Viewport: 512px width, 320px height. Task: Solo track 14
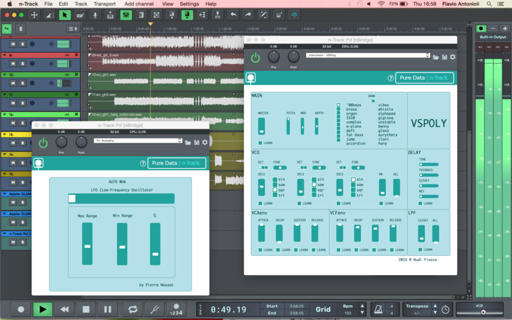(x=22, y=163)
